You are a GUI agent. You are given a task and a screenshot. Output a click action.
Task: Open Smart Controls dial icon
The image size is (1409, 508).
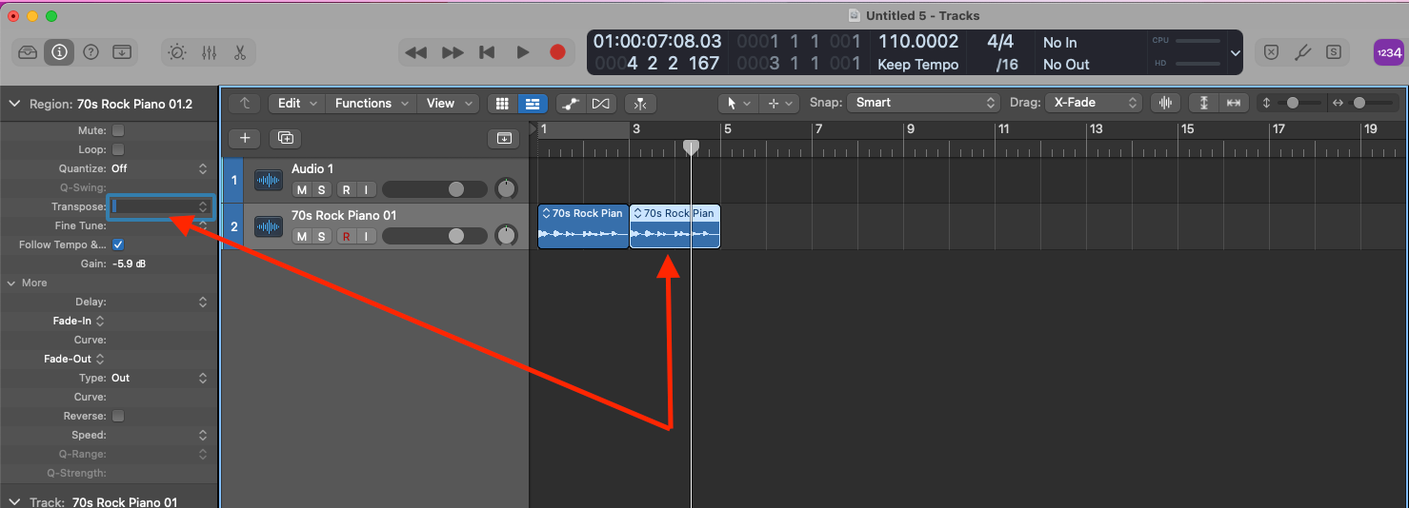pyautogui.click(x=177, y=52)
